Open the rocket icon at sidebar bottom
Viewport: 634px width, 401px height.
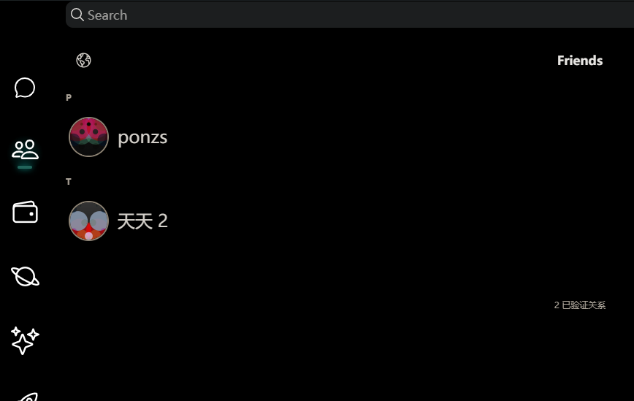point(28,397)
